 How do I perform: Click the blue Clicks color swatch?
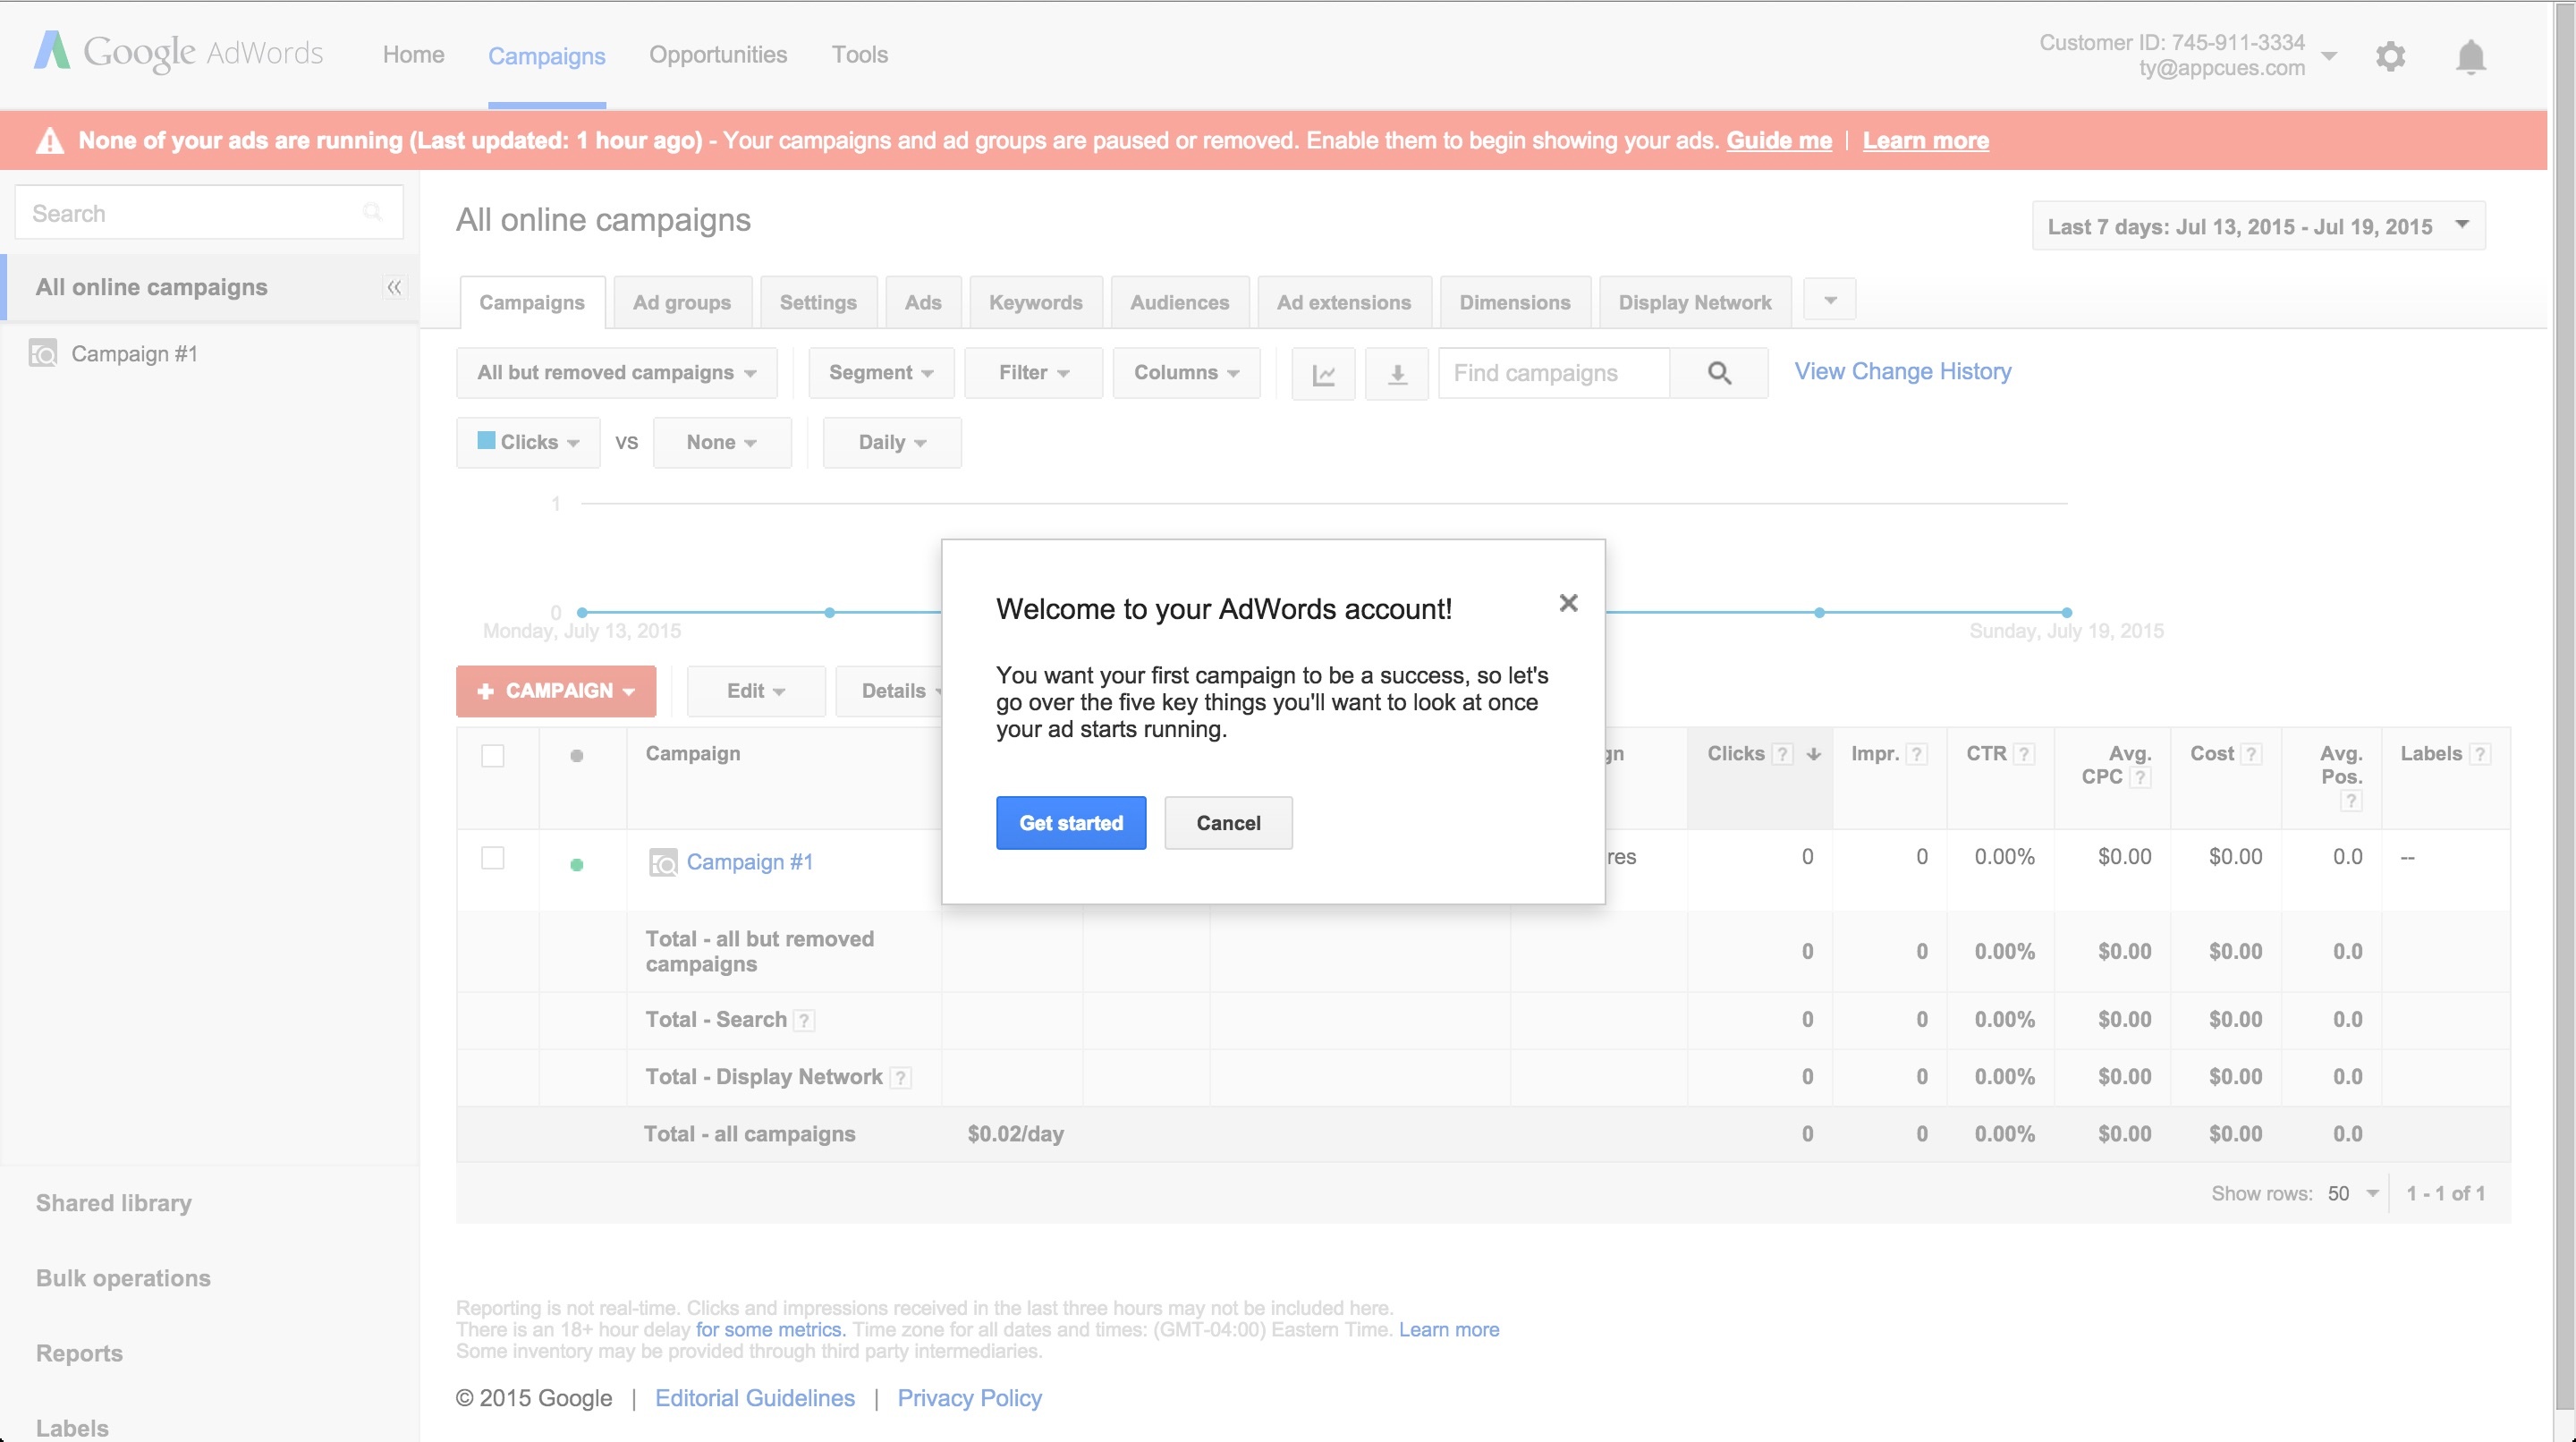487,441
